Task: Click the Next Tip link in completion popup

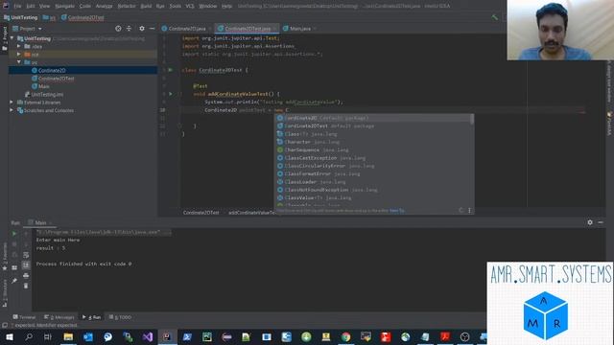Action: (x=396, y=211)
